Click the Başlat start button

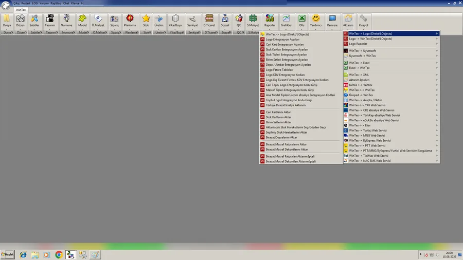click(7, 254)
